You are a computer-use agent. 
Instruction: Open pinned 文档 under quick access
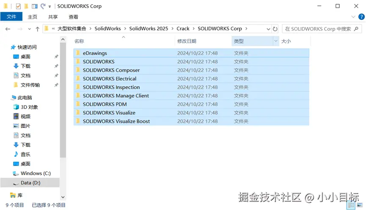[25, 76]
